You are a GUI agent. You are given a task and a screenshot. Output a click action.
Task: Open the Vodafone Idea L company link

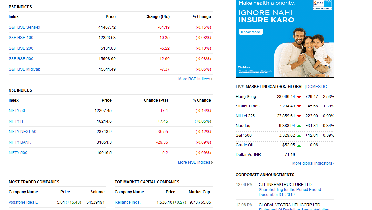point(23,202)
